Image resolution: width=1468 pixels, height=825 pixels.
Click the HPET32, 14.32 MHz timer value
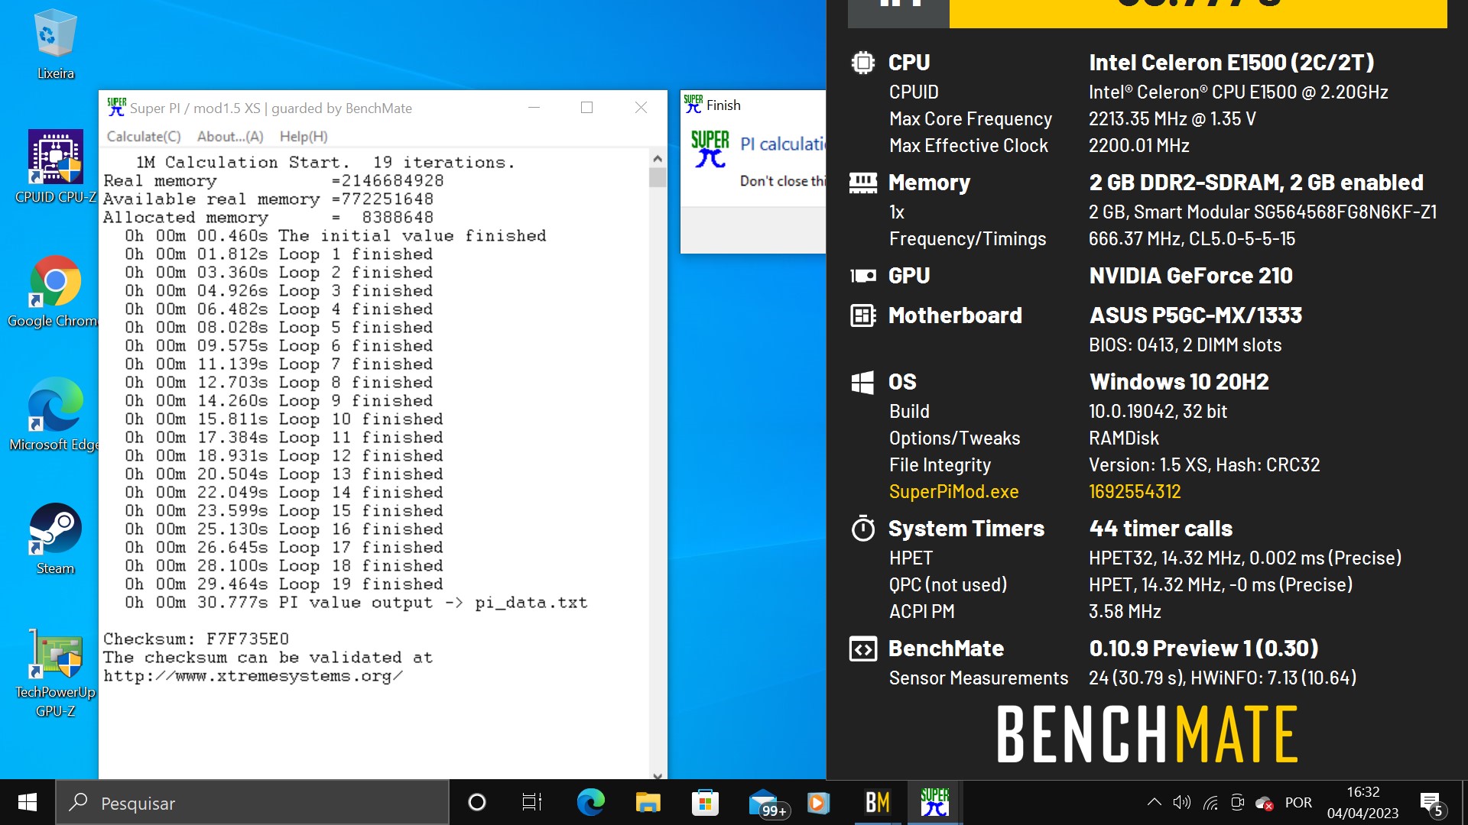1245,558
